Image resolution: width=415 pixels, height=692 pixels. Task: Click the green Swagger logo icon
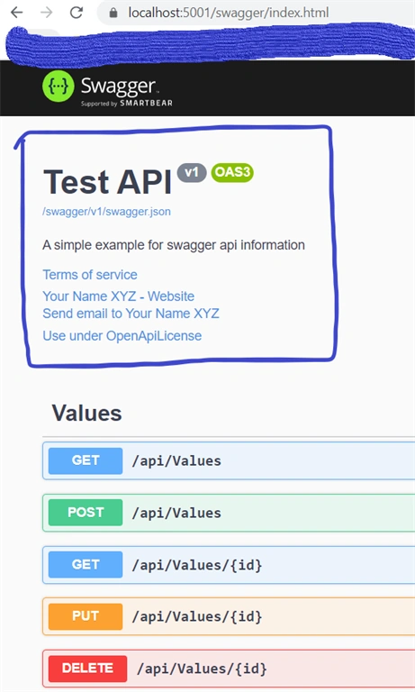pos(59,86)
